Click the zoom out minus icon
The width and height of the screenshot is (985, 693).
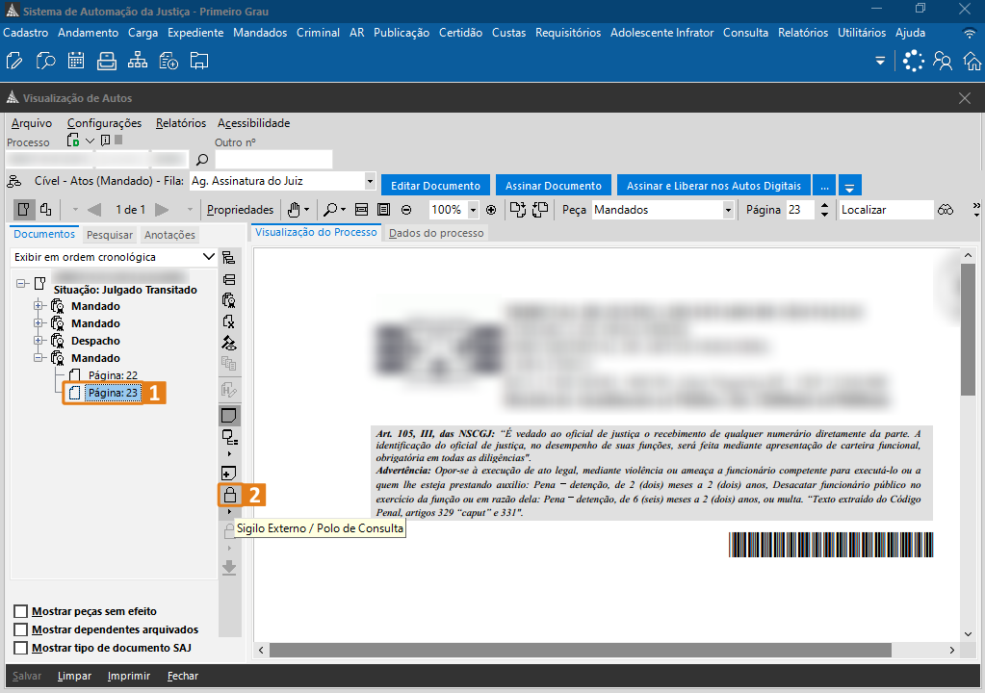(406, 210)
